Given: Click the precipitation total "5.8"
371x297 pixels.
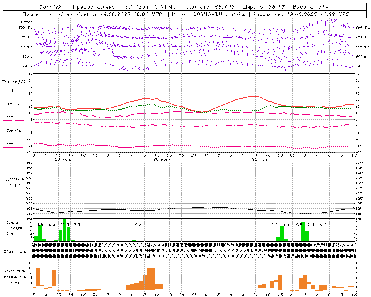Looking at the screenshot, I should [40, 225].
